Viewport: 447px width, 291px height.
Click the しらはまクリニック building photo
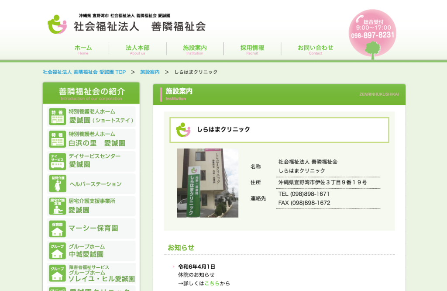[207, 183]
